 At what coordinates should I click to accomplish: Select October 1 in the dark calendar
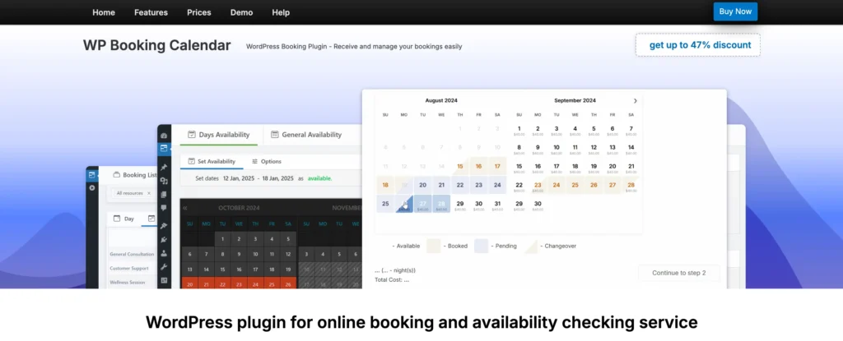pyautogui.click(x=222, y=239)
